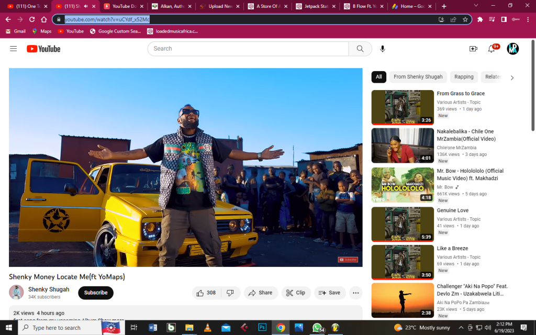Start voice search with the microphone icon
The width and height of the screenshot is (536, 335).
point(383,49)
